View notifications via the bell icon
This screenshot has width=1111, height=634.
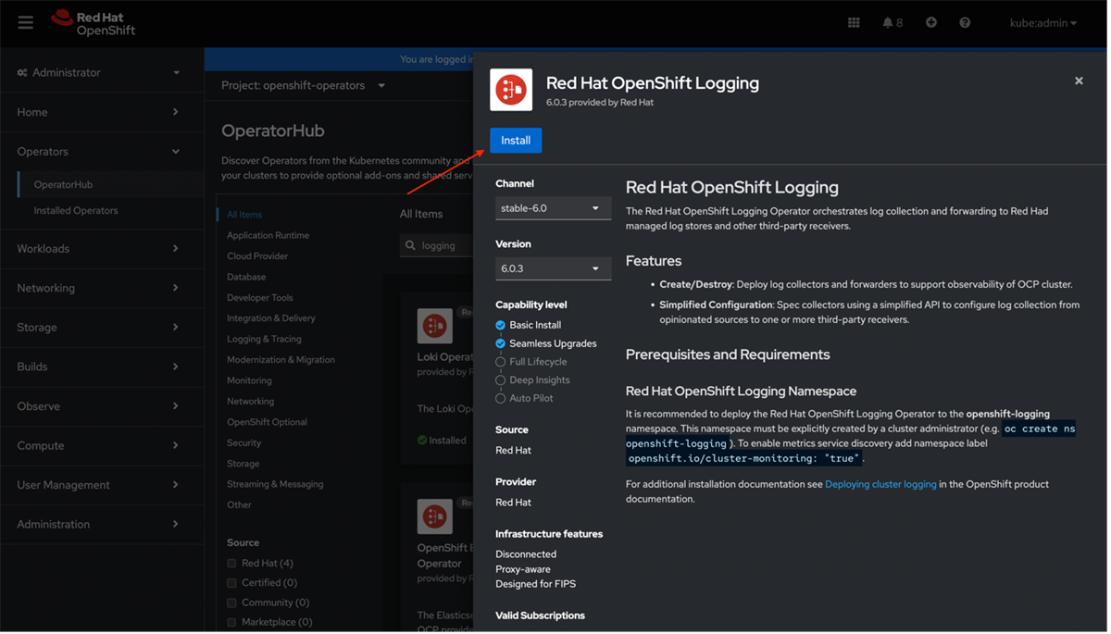(x=887, y=22)
